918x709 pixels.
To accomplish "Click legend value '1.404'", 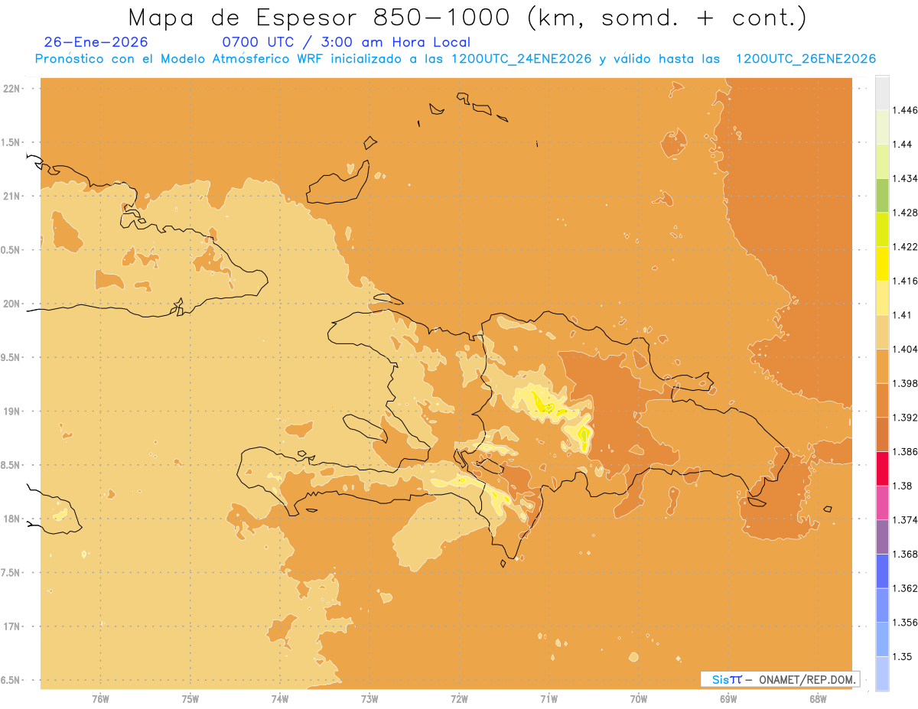I will click(x=904, y=350).
